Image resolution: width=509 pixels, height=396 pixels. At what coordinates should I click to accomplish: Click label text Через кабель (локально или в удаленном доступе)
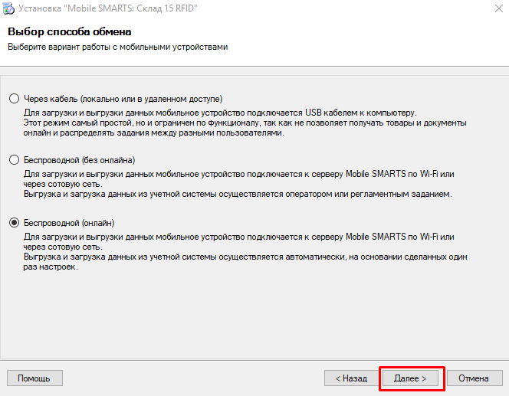(123, 99)
